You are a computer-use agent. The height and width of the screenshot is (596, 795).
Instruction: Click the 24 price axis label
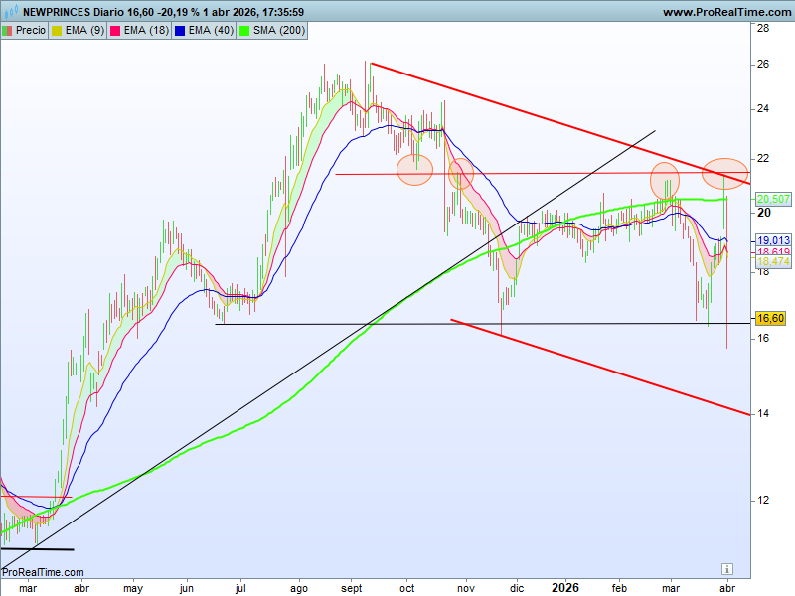point(762,109)
